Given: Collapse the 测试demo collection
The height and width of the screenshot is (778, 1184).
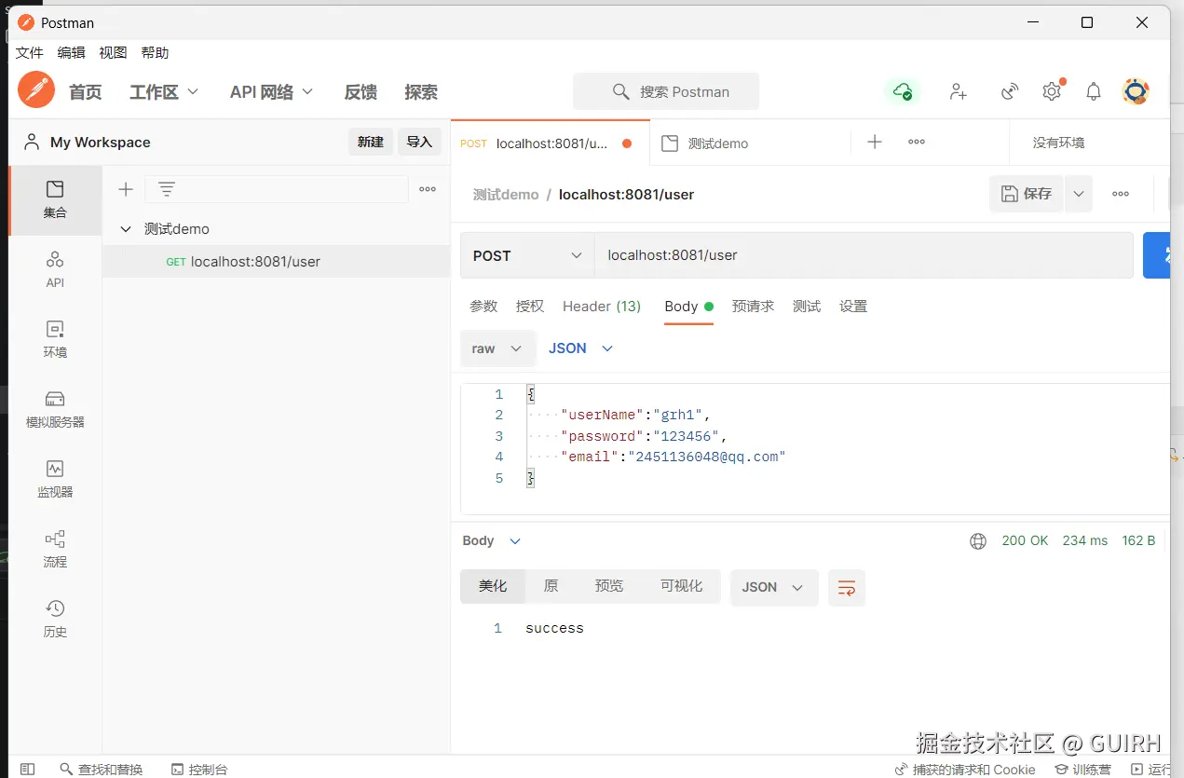Looking at the screenshot, I should click(x=126, y=228).
